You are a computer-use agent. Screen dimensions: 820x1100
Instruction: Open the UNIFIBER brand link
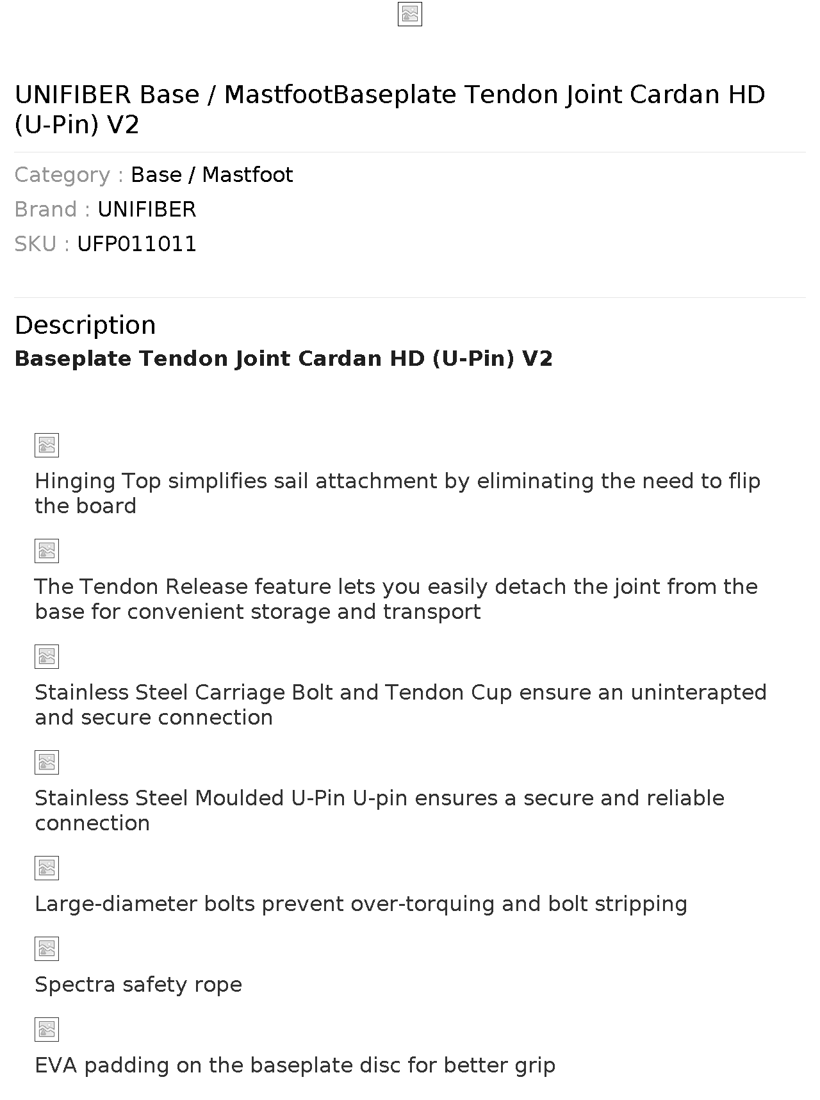pos(147,209)
